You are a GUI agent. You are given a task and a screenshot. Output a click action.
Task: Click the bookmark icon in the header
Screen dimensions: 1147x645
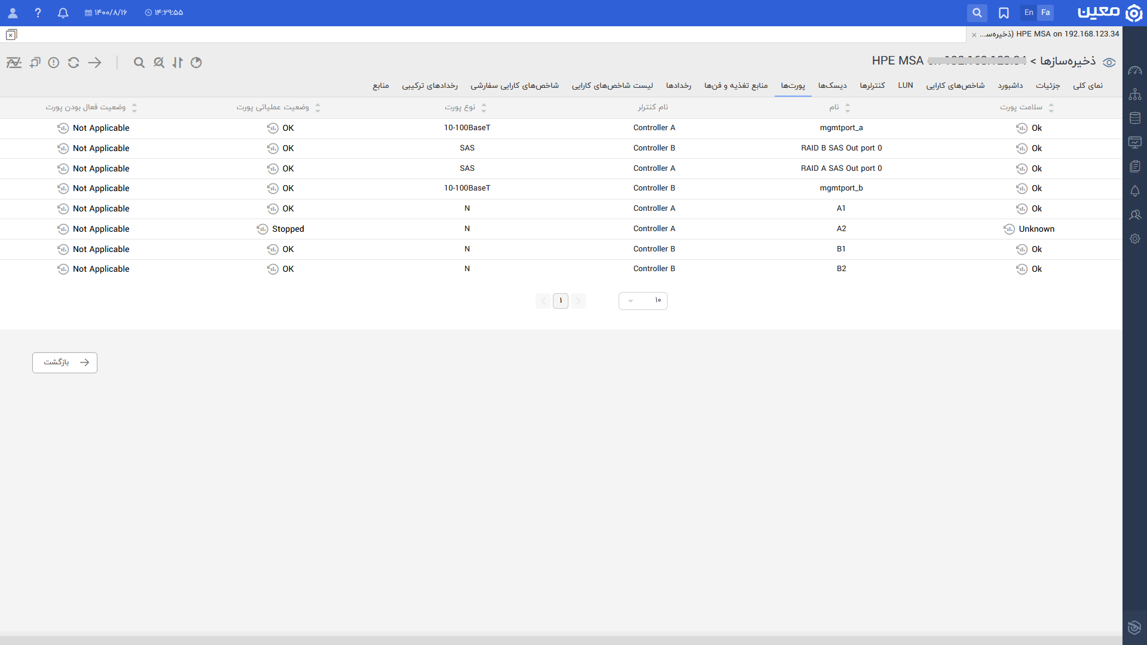point(1004,13)
